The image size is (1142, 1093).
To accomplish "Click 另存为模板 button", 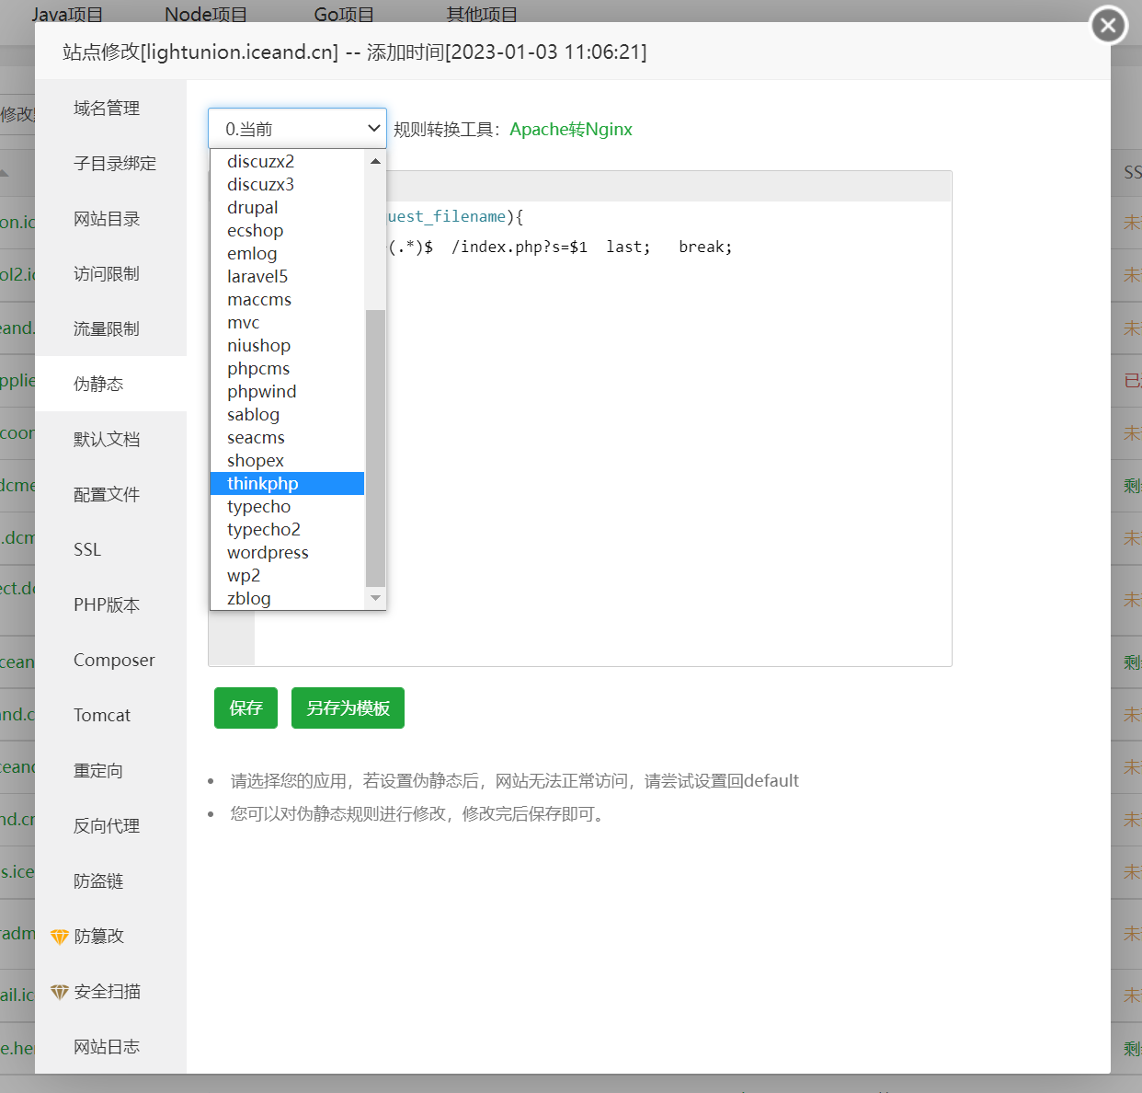I will tap(348, 708).
